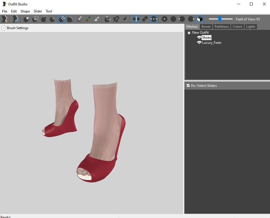270x218 pixels.
Task: Click the New Project icon with star
Action: click(x=5, y=19)
